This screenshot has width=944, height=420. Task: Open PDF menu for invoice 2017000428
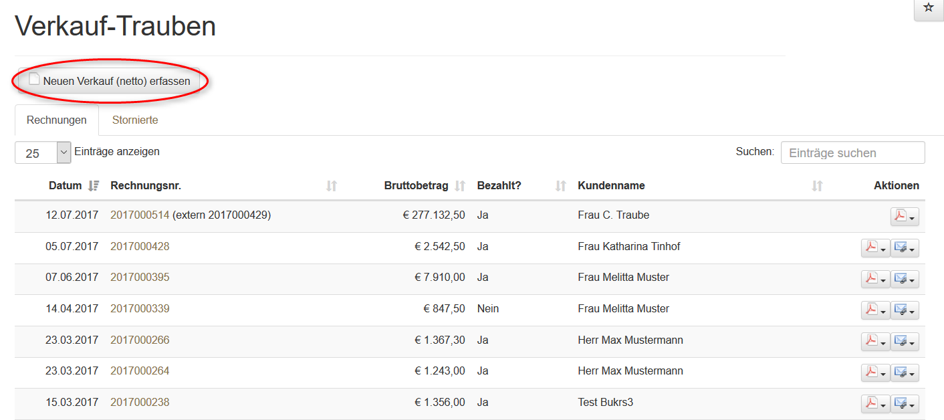[x=875, y=248]
